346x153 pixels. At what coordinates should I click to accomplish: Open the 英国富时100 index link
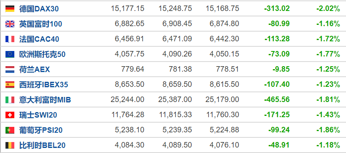point(40,24)
